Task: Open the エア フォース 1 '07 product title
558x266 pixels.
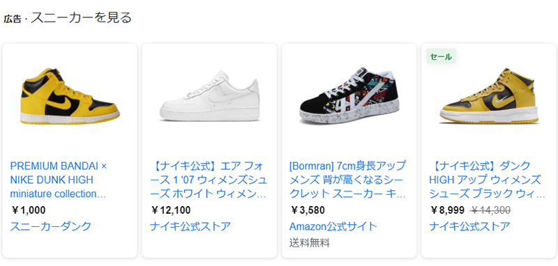Action: 208,180
